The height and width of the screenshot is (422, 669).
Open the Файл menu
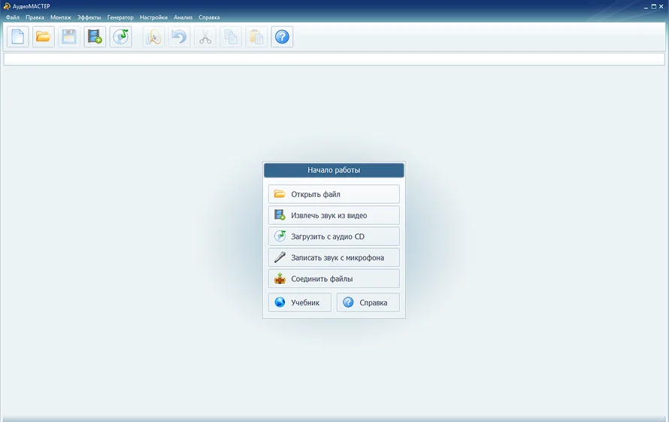pos(13,17)
